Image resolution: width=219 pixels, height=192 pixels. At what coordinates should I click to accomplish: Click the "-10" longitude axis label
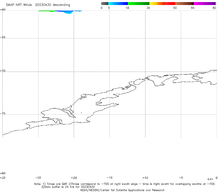click(x=145, y=178)
